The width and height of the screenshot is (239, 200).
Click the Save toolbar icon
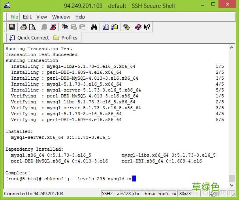pyautogui.click(x=12, y=27)
